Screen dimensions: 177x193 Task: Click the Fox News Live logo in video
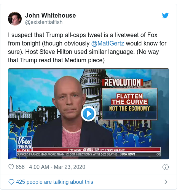click(24, 144)
